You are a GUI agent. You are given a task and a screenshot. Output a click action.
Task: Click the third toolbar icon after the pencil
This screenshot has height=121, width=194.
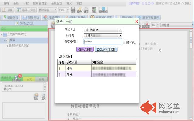tap(86, 10)
